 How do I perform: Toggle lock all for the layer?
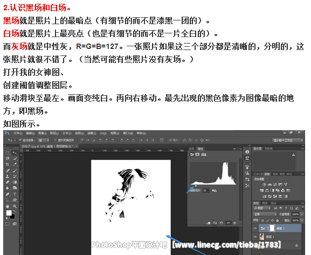tap(278, 220)
